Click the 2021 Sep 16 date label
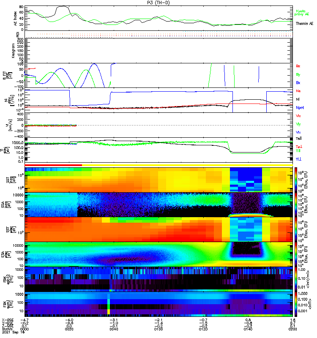This screenshot has height=338, width=317. (x=13, y=332)
